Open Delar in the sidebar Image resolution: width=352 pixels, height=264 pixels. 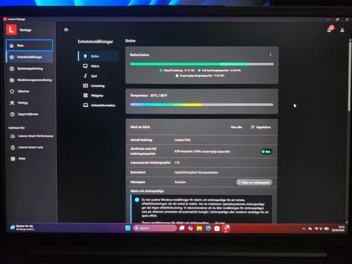[31, 158]
